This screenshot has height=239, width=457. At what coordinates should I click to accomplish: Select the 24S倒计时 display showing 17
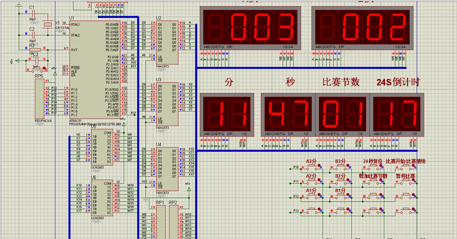(x=397, y=115)
